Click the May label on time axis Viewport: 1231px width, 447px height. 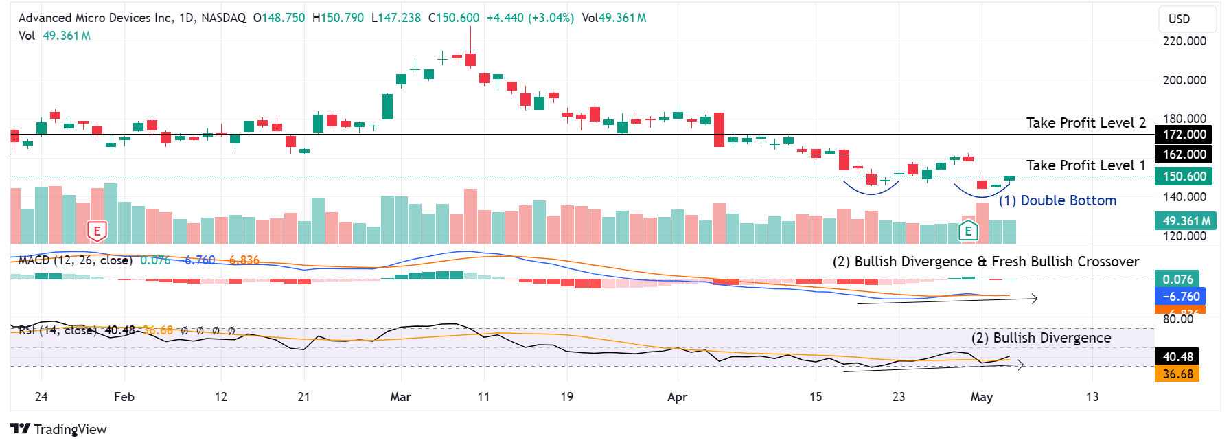(982, 397)
